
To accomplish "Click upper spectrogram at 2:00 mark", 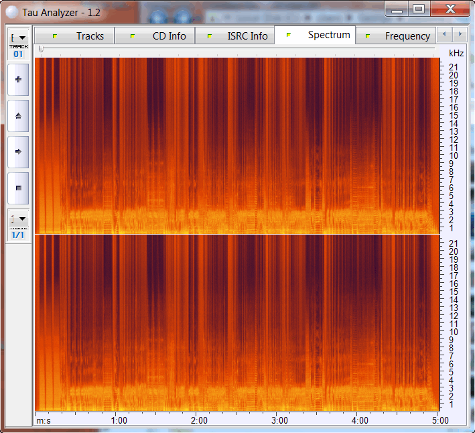I will [x=199, y=144].
